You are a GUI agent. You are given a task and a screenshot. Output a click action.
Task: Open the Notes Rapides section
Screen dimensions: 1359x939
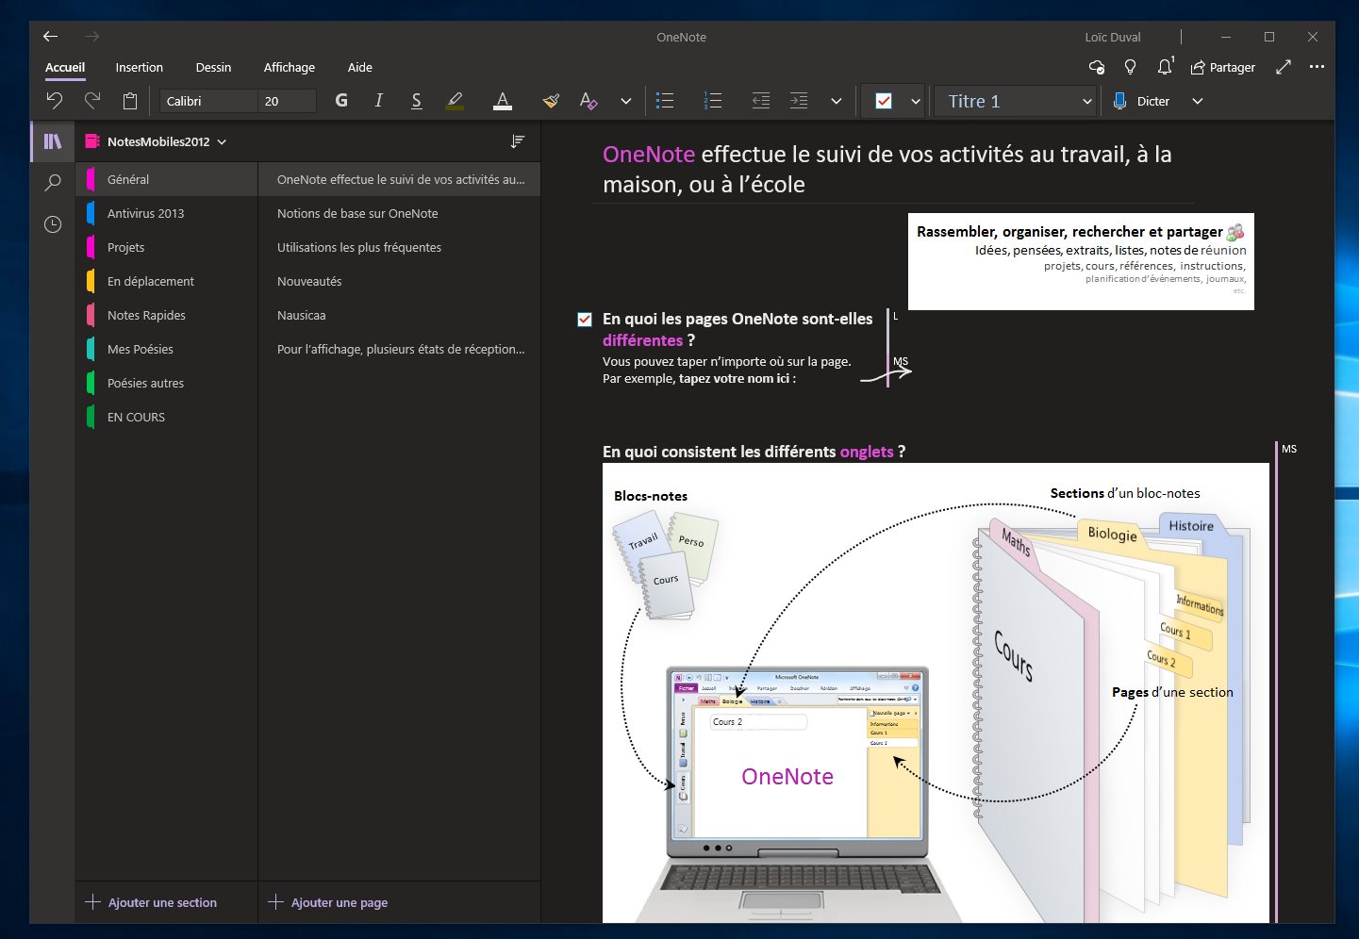tap(167, 315)
